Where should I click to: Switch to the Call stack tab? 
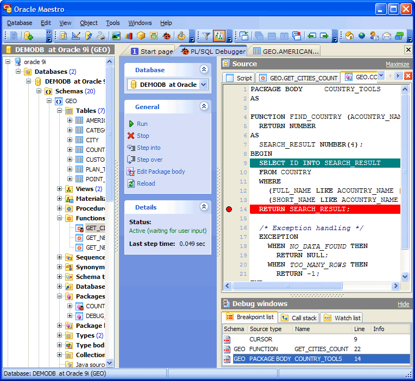tap(299, 318)
